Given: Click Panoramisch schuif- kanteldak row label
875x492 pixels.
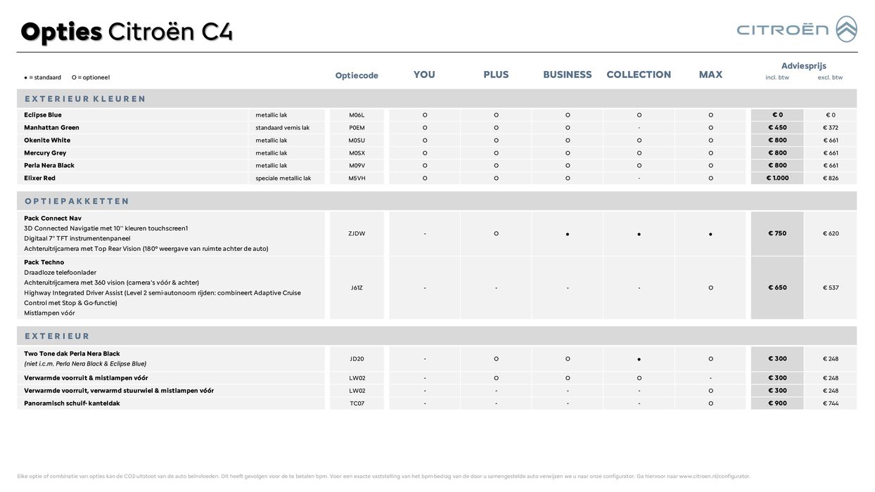Looking at the screenshot, I should (72, 403).
